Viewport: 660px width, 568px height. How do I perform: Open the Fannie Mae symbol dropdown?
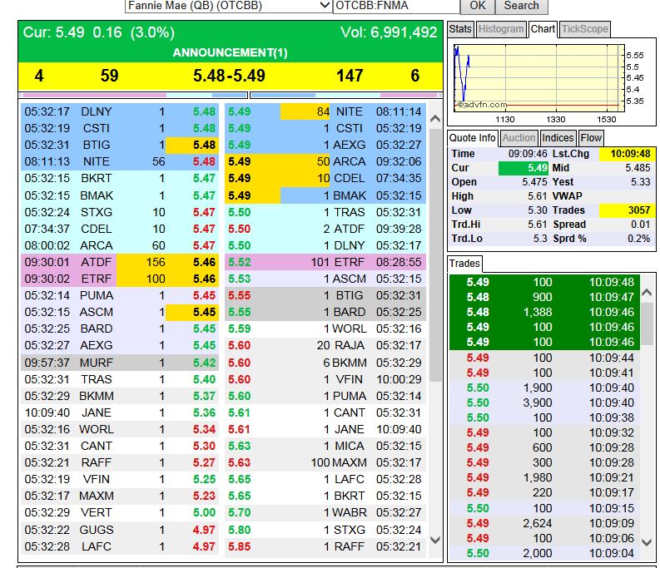(228, 6)
